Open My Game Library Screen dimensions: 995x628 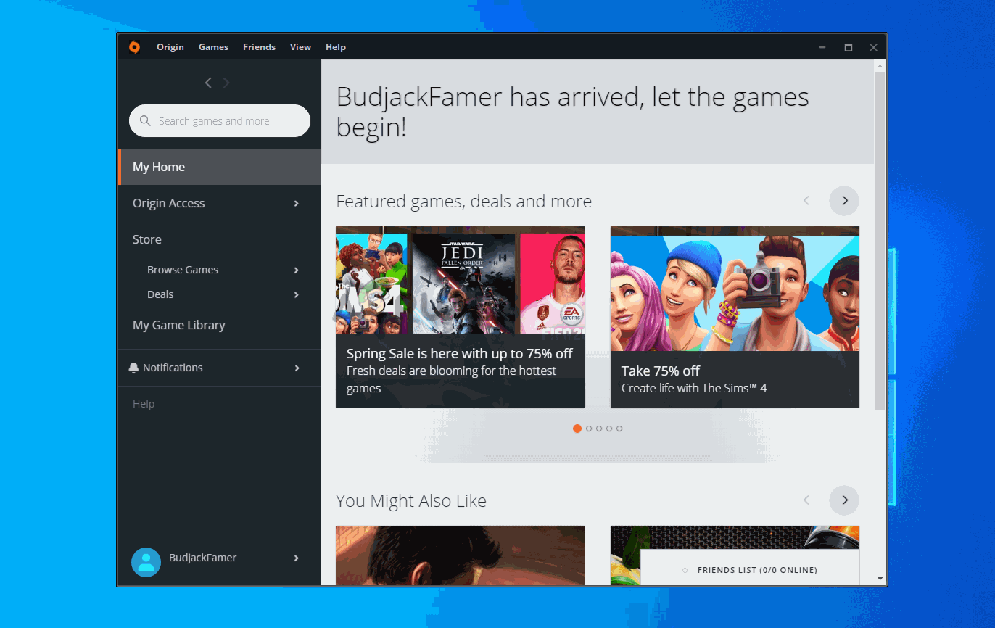tap(179, 325)
